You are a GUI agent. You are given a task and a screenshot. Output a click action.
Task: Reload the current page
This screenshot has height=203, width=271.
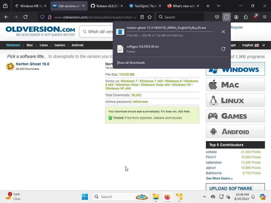tap(25, 17)
